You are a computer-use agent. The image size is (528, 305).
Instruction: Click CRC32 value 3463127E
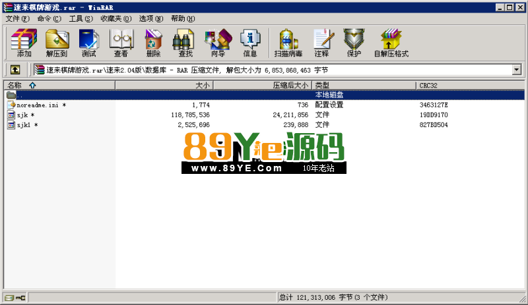coord(434,105)
